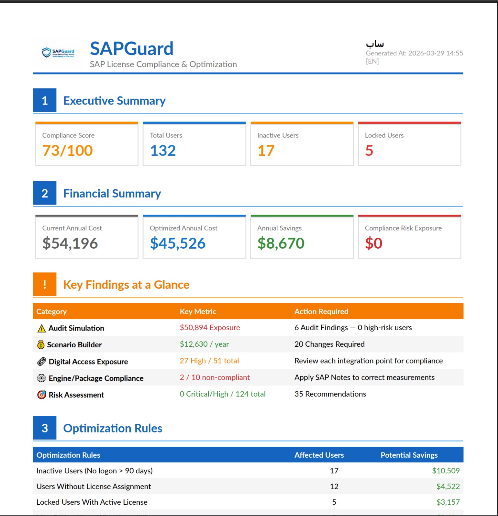The image size is (498, 516).
Task: Click the 'Category' column header
Action: [x=52, y=312]
